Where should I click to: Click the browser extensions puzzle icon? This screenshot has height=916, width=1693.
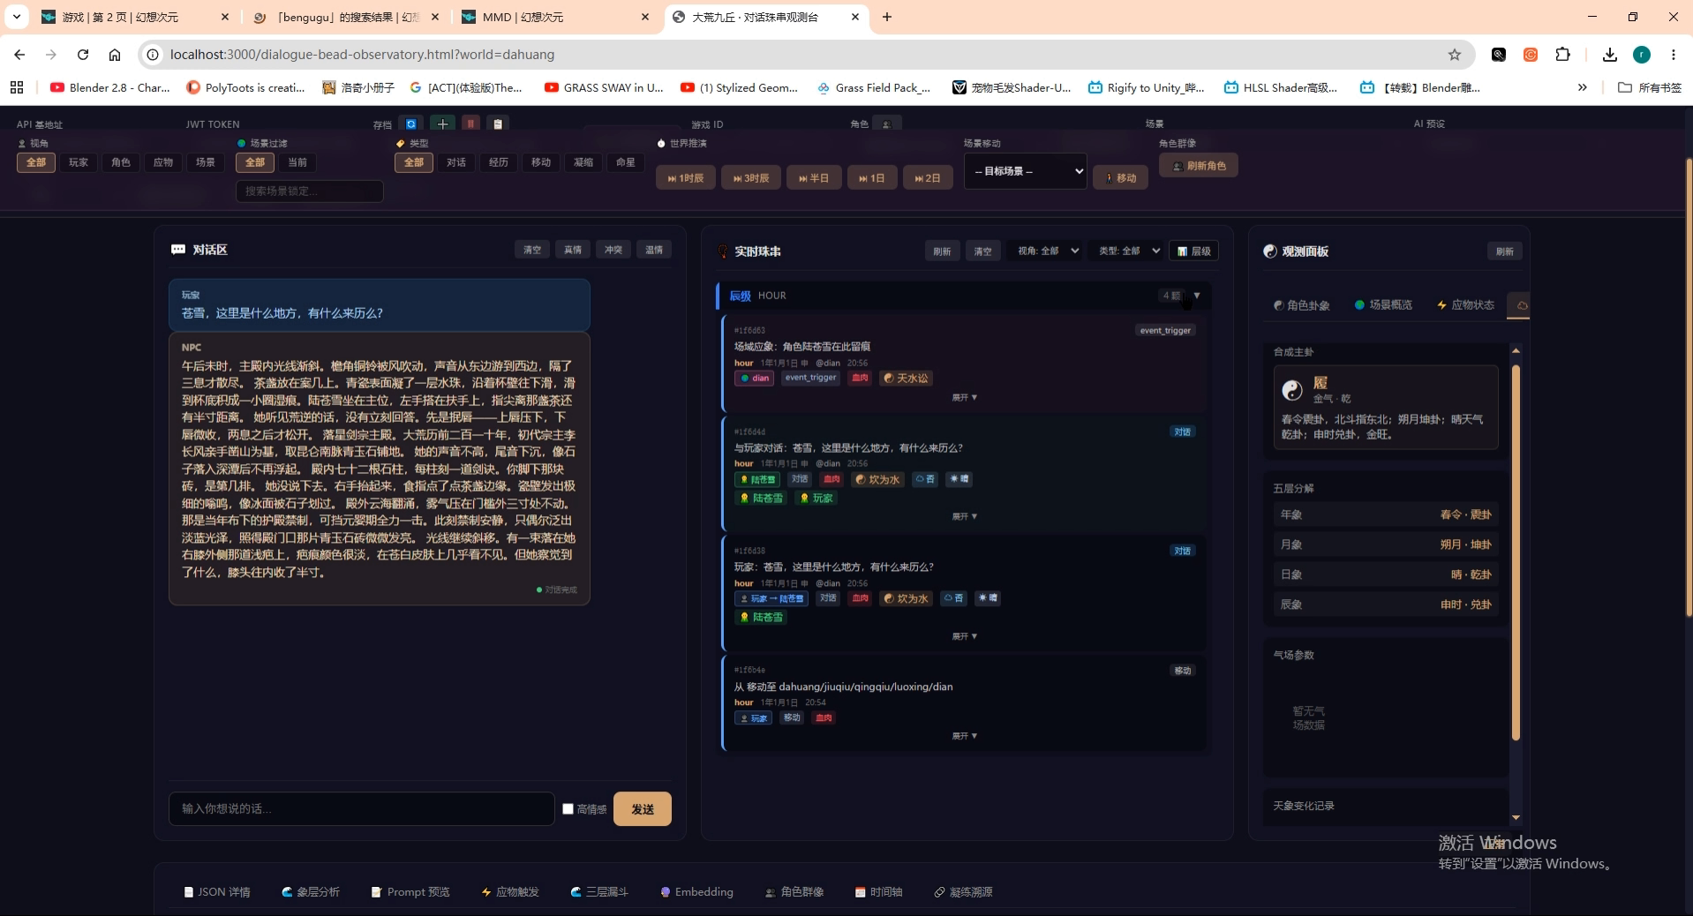[1562, 55]
